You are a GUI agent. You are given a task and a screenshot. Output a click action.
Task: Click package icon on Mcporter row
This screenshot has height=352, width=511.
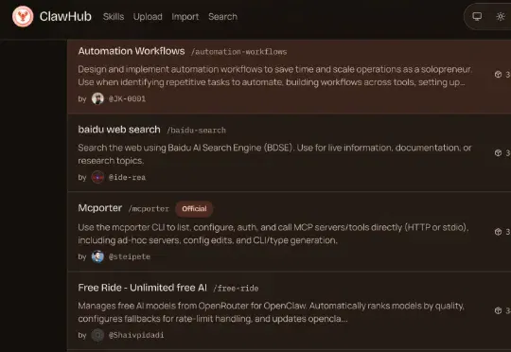498,232
